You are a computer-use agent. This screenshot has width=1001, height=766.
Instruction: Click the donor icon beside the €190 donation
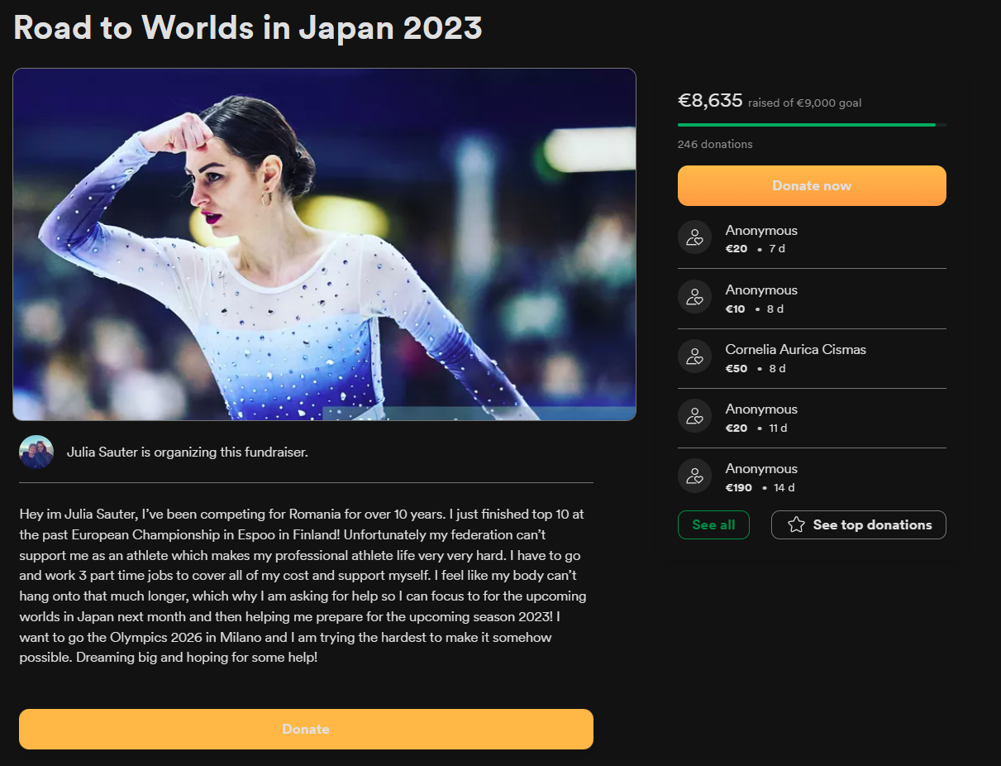coord(694,476)
